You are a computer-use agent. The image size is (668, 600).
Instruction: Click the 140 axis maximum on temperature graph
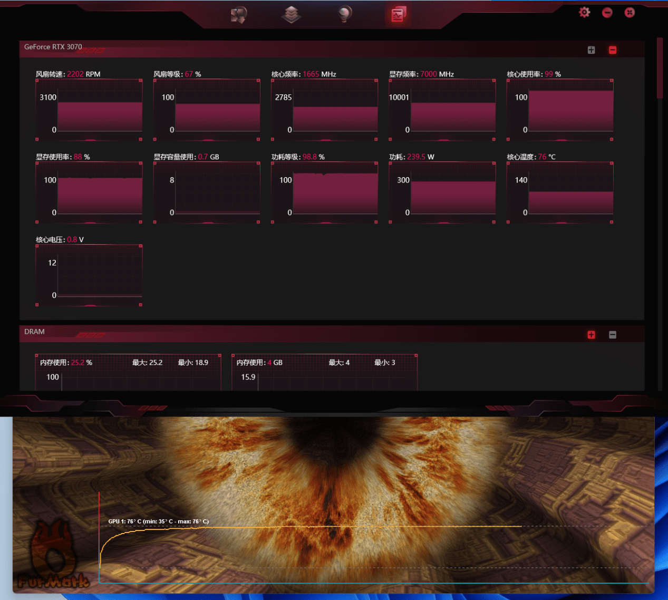[521, 180]
